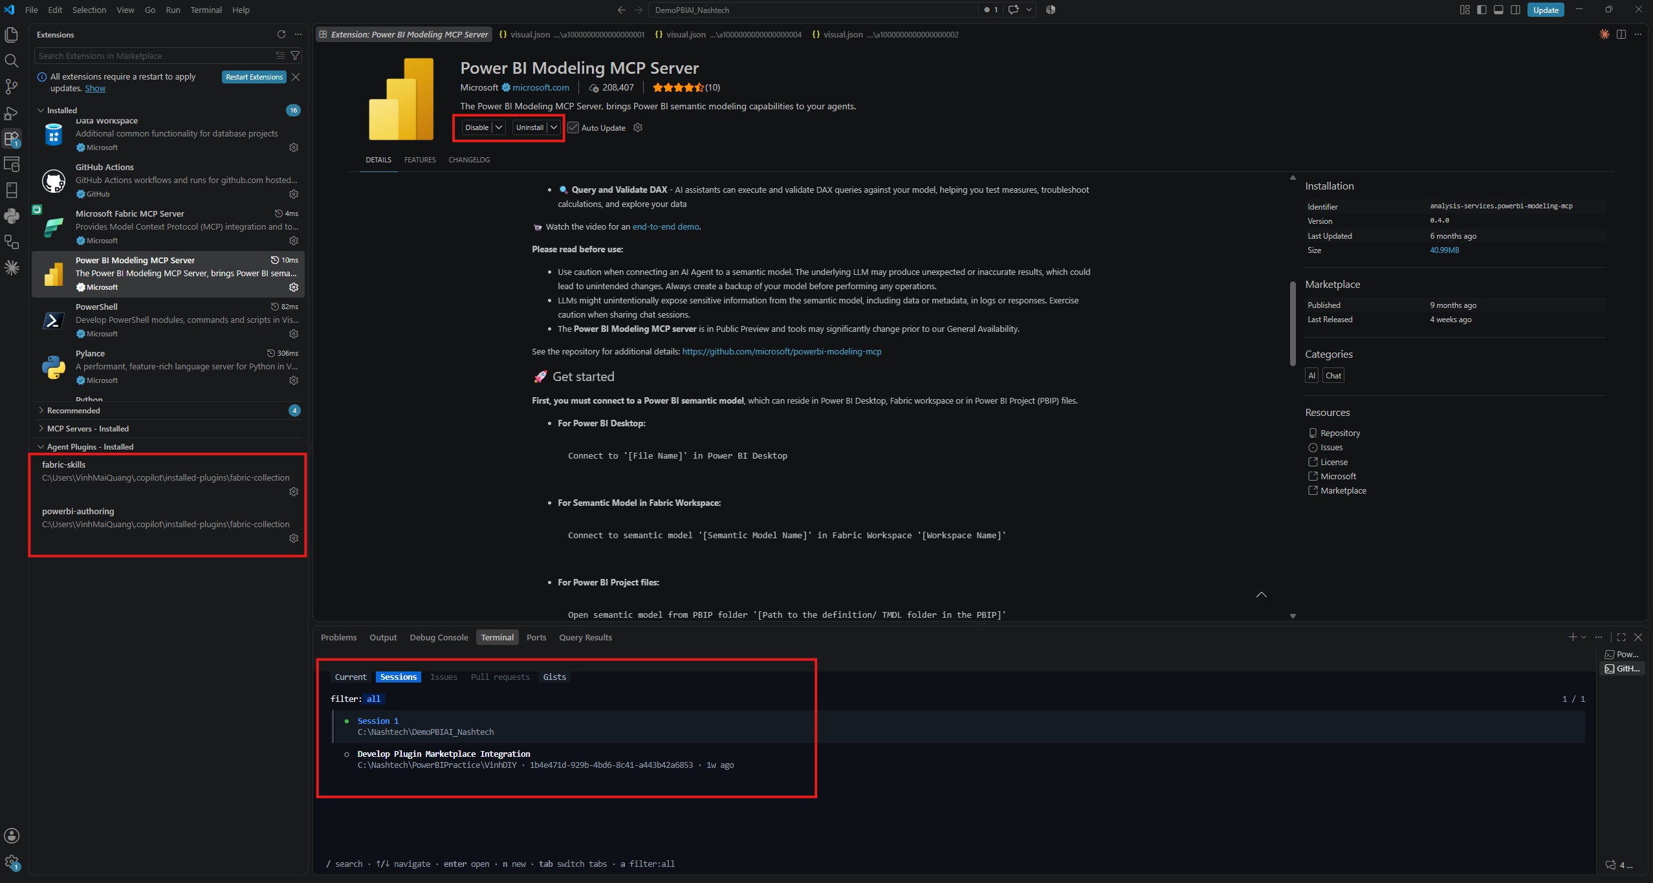Open the Output panel tab
Image resolution: width=1653 pixels, height=883 pixels.
coord(383,637)
